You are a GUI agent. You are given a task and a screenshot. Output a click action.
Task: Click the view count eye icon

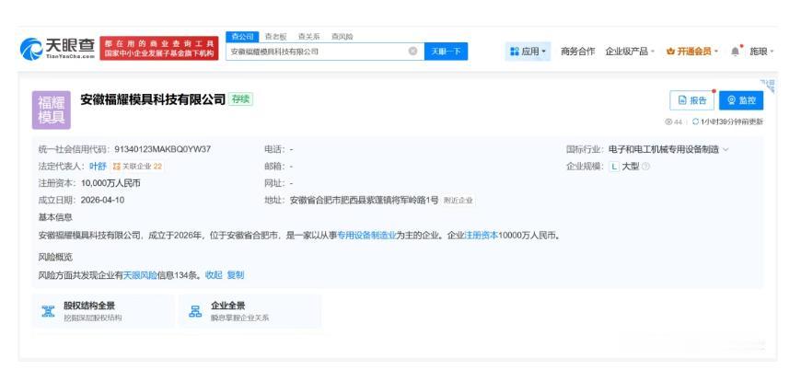tap(668, 122)
